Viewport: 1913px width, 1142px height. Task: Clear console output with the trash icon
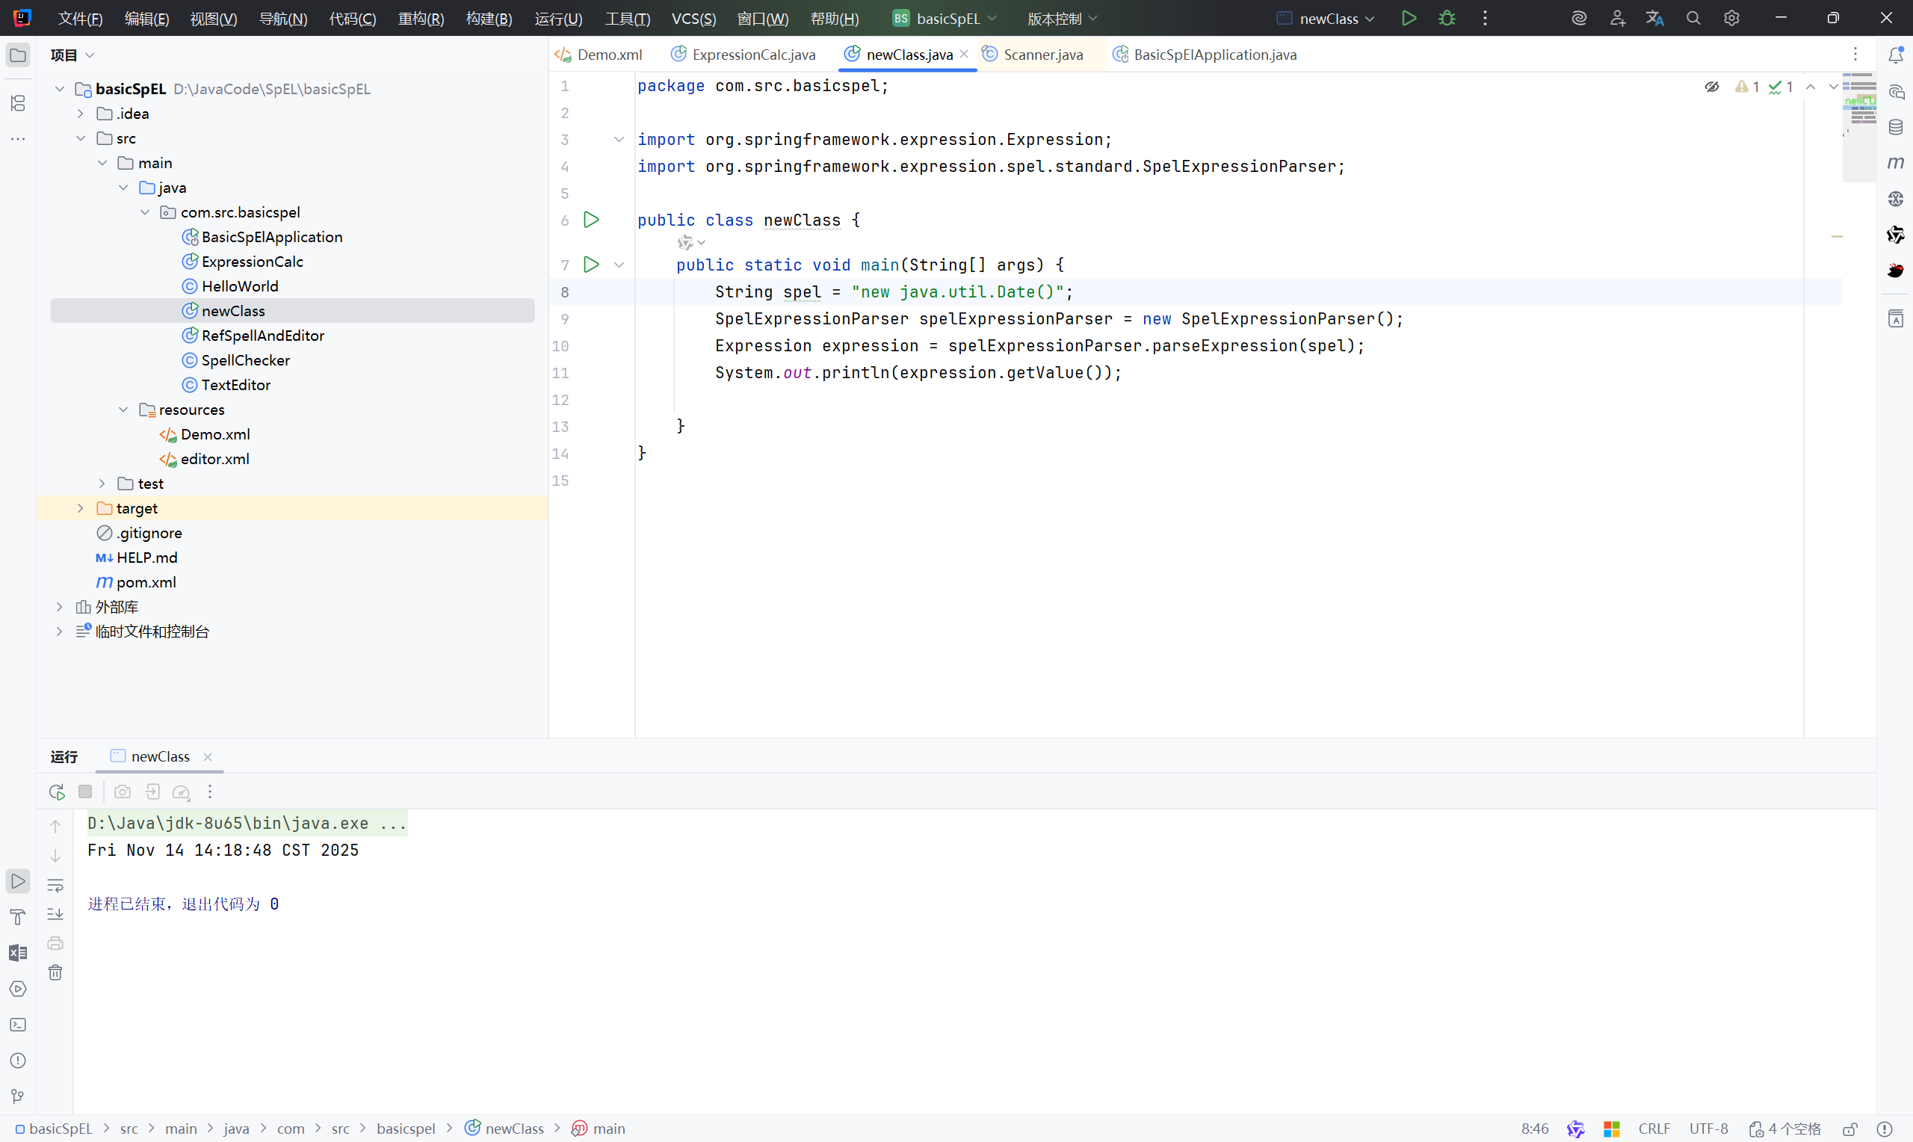[55, 972]
